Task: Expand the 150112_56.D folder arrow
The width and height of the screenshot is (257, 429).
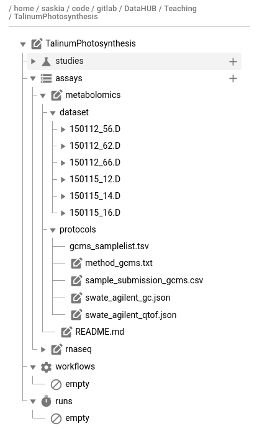Action: pos(63,130)
